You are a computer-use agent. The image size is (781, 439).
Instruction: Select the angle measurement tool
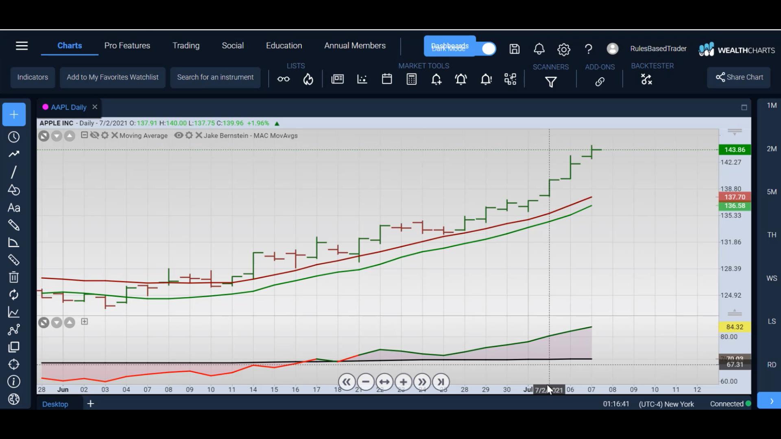pos(14,243)
